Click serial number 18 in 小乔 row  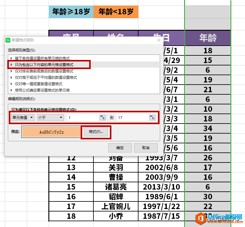71,216
